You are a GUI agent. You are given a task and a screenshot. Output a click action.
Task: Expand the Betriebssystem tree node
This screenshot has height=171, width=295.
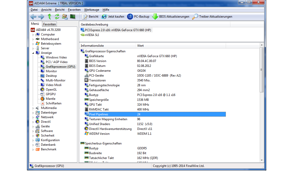pos(33,44)
